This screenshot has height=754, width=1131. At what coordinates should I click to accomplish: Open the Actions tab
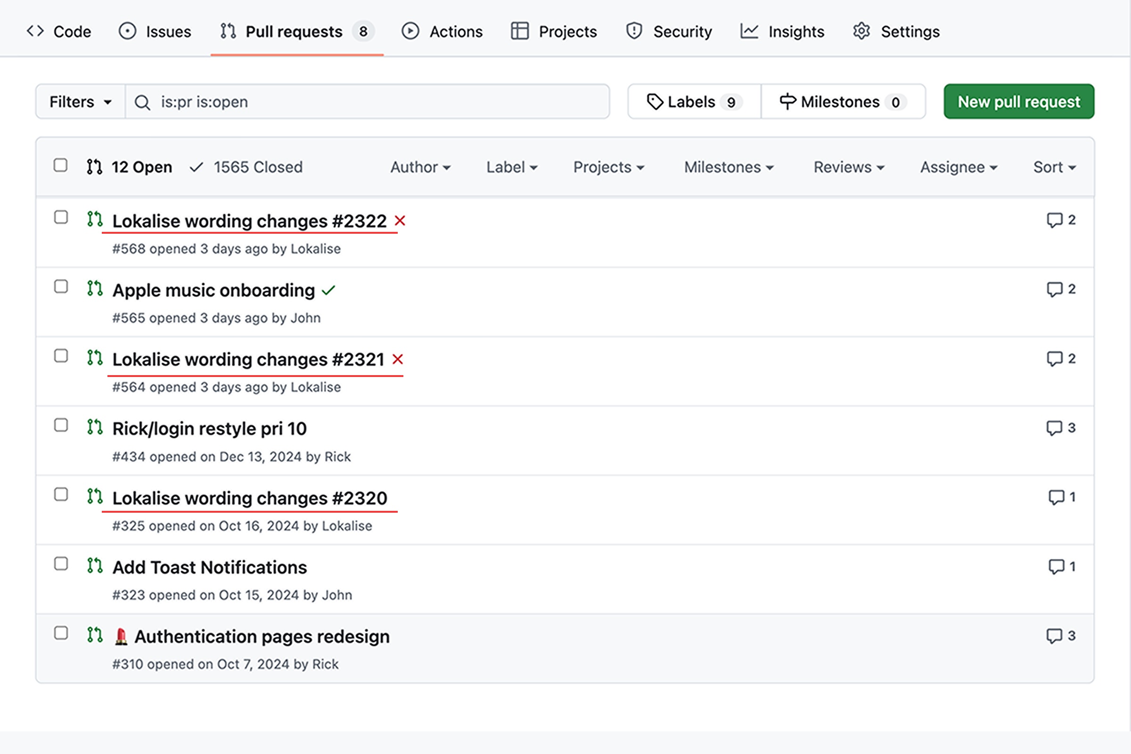pyautogui.click(x=442, y=32)
